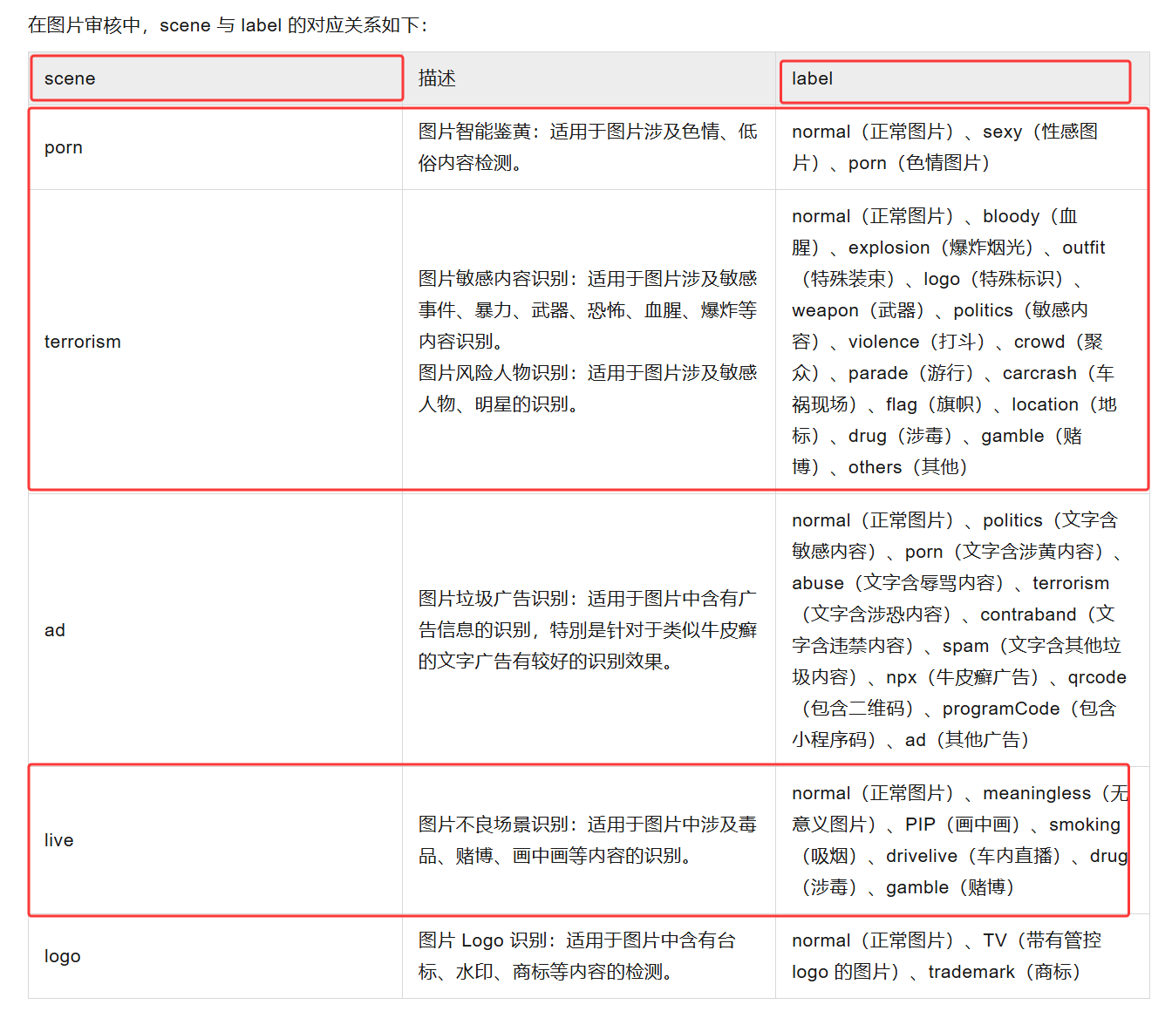Click 'smoking' in live labels
Screen dimensions: 1172x1018
click(1085, 825)
